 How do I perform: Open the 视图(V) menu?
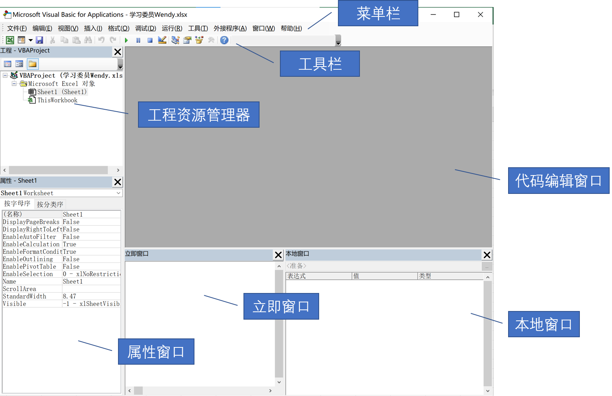pyautogui.click(x=68, y=28)
